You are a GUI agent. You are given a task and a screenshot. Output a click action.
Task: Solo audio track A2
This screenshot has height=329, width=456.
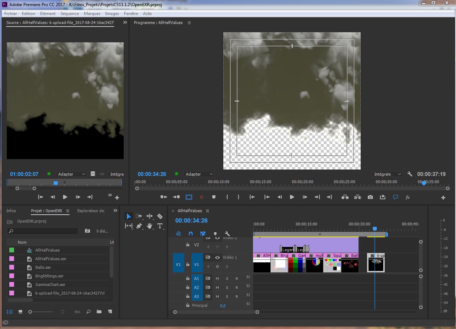pos(227,287)
